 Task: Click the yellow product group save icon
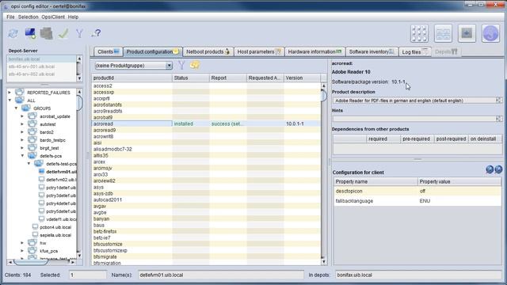point(195,65)
